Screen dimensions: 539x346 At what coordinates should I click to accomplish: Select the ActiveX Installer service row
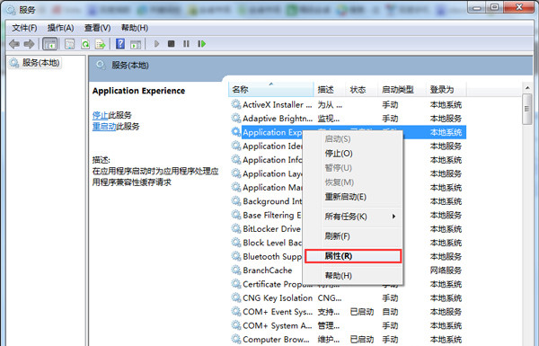pyautogui.click(x=347, y=104)
